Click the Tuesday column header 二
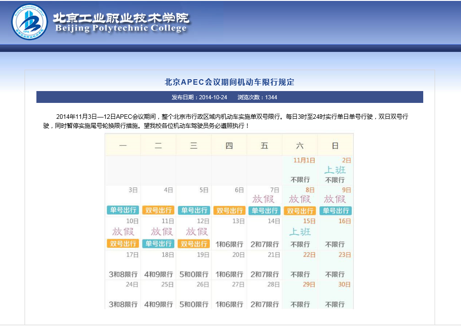This screenshot has height=326, width=461. 158,146
